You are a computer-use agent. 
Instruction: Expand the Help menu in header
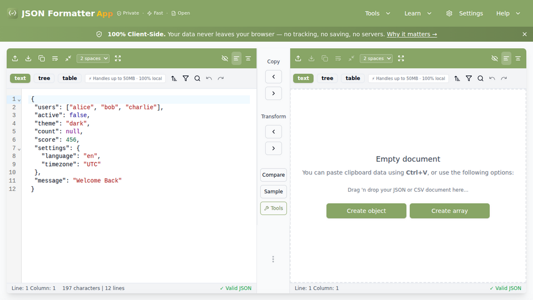coord(508,13)
